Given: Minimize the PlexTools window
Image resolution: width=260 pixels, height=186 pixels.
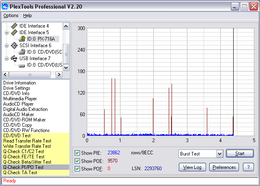Looking at the screenshot, I should tap(235, 6).
